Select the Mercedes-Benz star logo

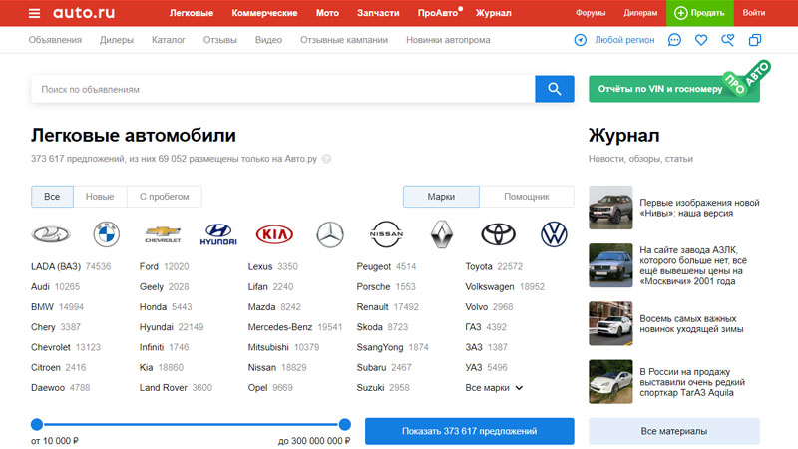pos(330,234)
